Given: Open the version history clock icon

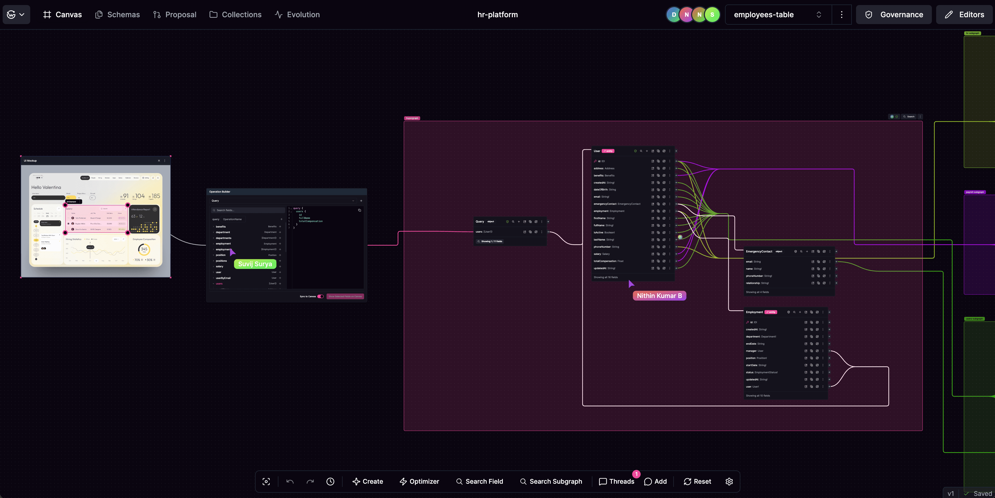Looking at the screenshot, I should 330,481.
